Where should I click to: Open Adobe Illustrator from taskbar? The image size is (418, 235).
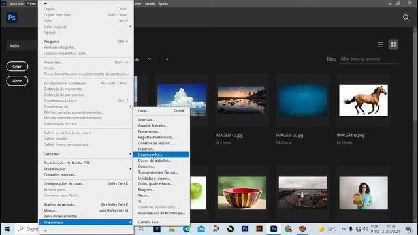[x=259, y=229]
